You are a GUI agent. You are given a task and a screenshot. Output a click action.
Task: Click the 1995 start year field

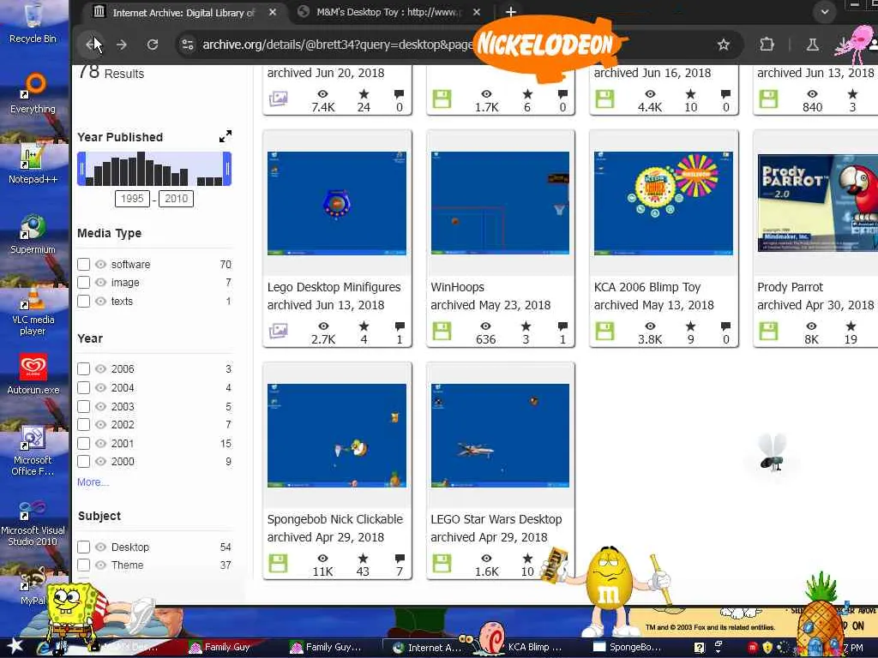[x=131, y=199]
